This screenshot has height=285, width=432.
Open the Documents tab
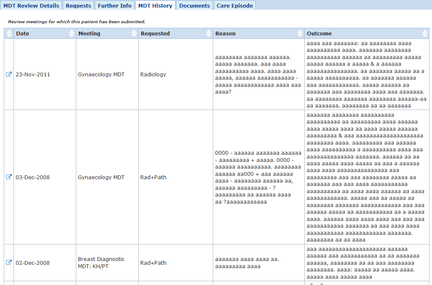click(194, 5)
